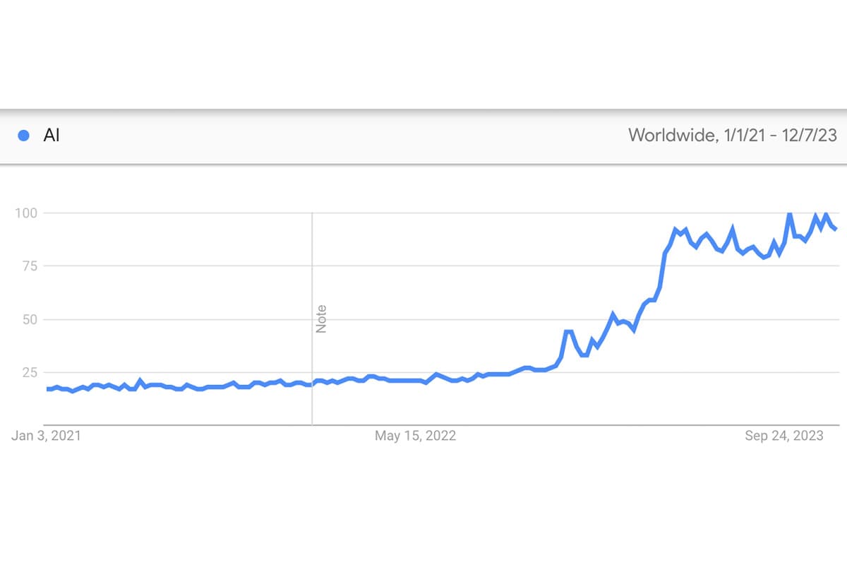Click the vertical note line above the graph line

312,282
